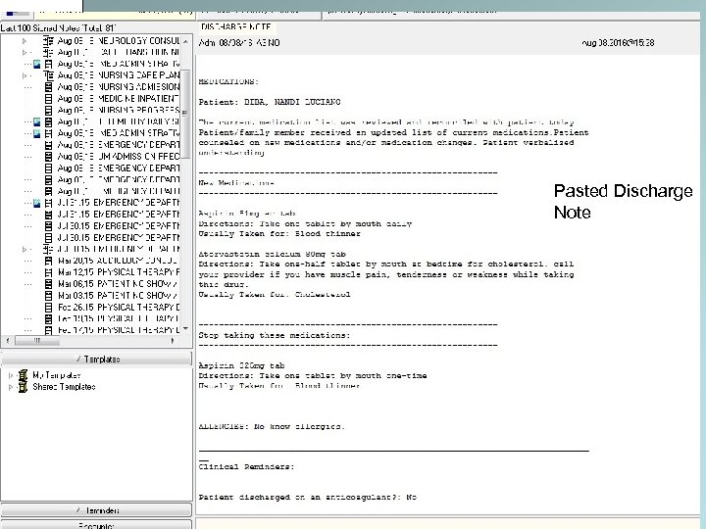Select the Mar 06,15 PATIENT NO SHOW note

(x=119, y=284)
